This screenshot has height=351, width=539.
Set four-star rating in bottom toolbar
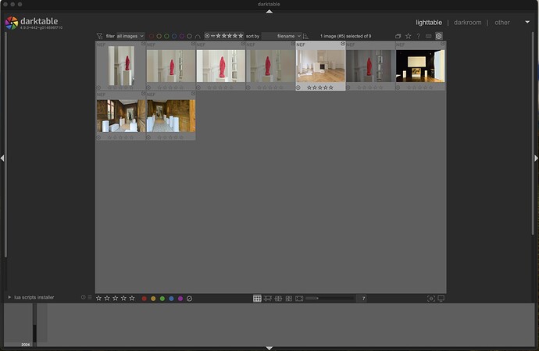123,298
